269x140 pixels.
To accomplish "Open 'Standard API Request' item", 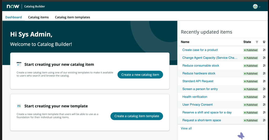I will click(198, 81).
